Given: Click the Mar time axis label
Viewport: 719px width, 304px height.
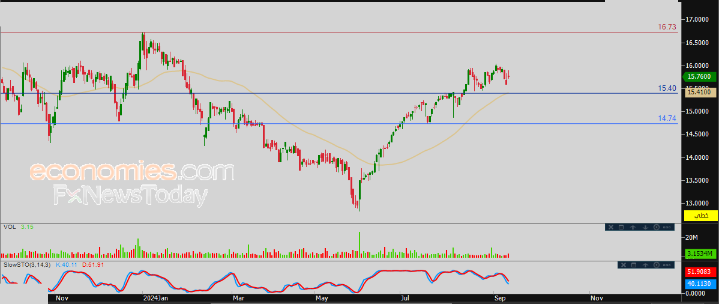Looking at the screenshot, I should coord(238,299).
